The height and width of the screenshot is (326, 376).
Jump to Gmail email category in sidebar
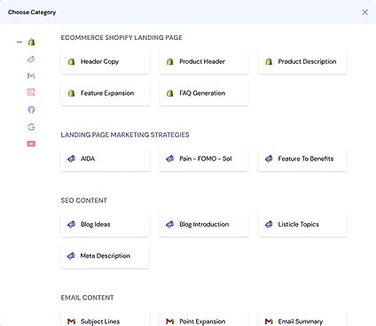[31, 76]
